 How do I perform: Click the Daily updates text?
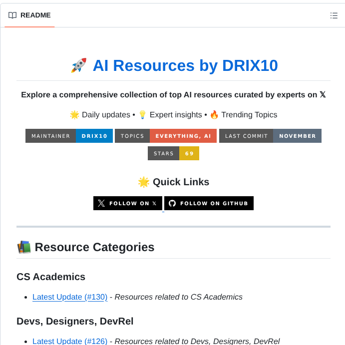click(106, 115)
